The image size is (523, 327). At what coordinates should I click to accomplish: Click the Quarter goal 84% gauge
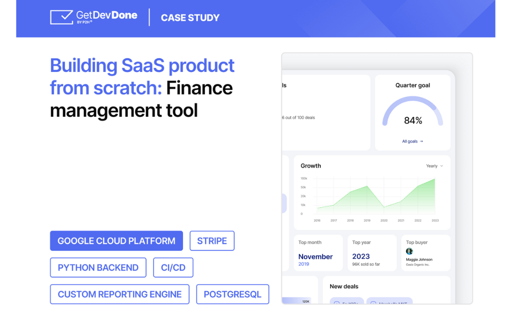tap(413, 112)
